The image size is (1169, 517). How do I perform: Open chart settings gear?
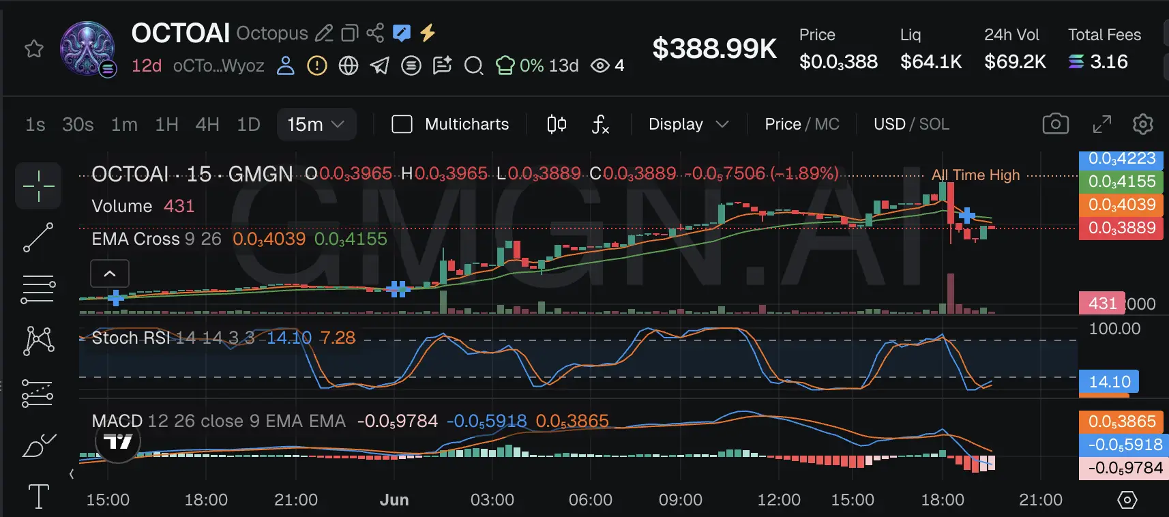coord(1143,124)
